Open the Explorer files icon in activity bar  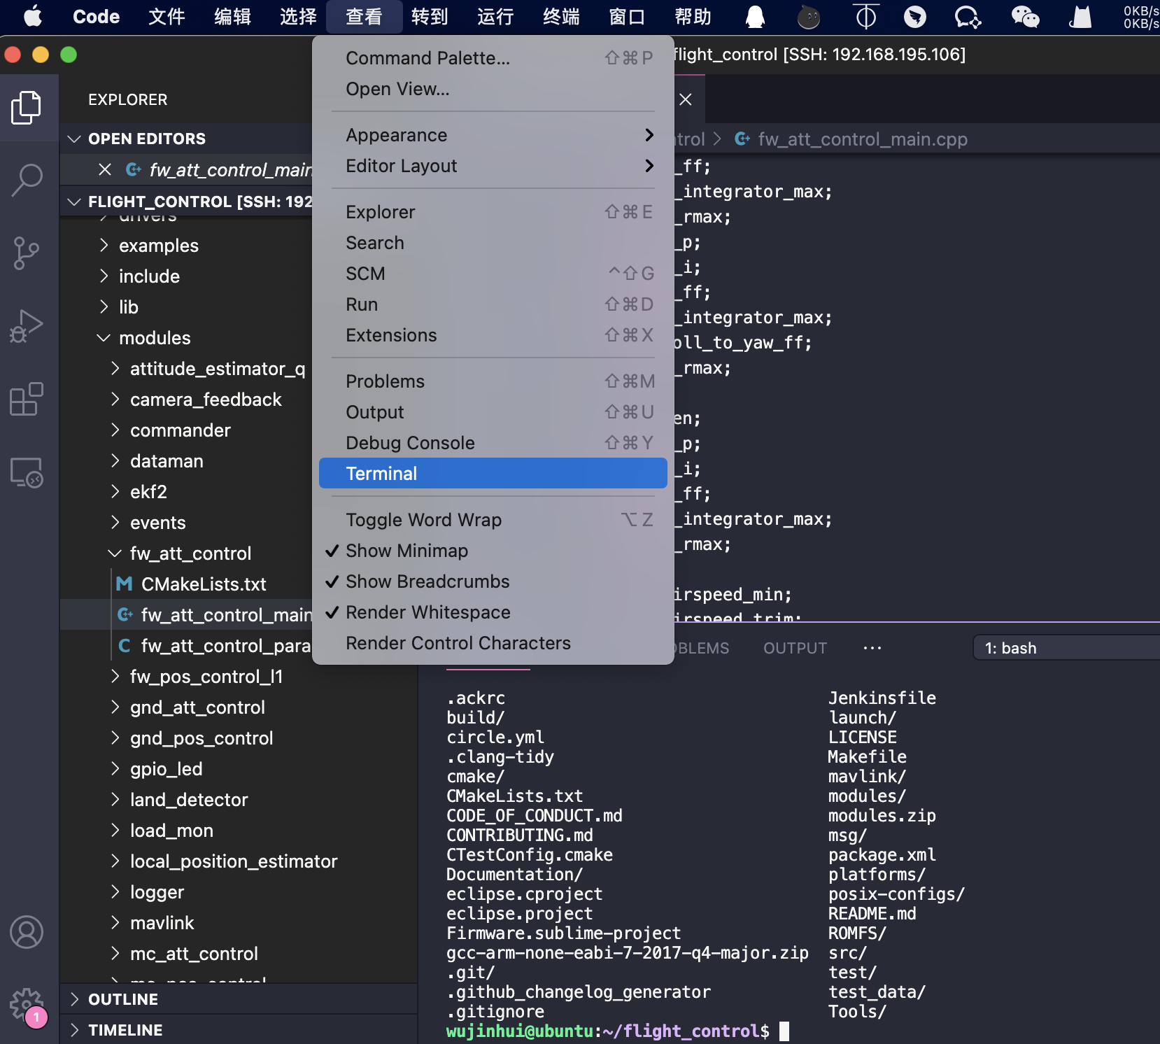point(27,108)
